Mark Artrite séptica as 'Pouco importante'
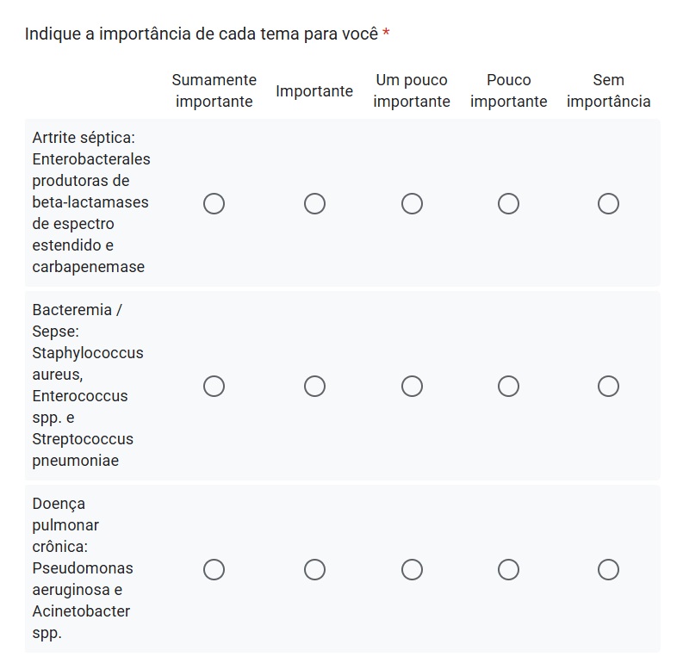This screenshot has height=657, width=683. pyautogui.click(x=508, y=204)
